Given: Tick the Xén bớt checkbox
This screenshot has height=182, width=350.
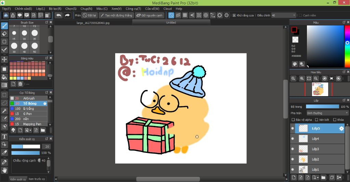Looking at the screenshot, I should tap(316, 120).
